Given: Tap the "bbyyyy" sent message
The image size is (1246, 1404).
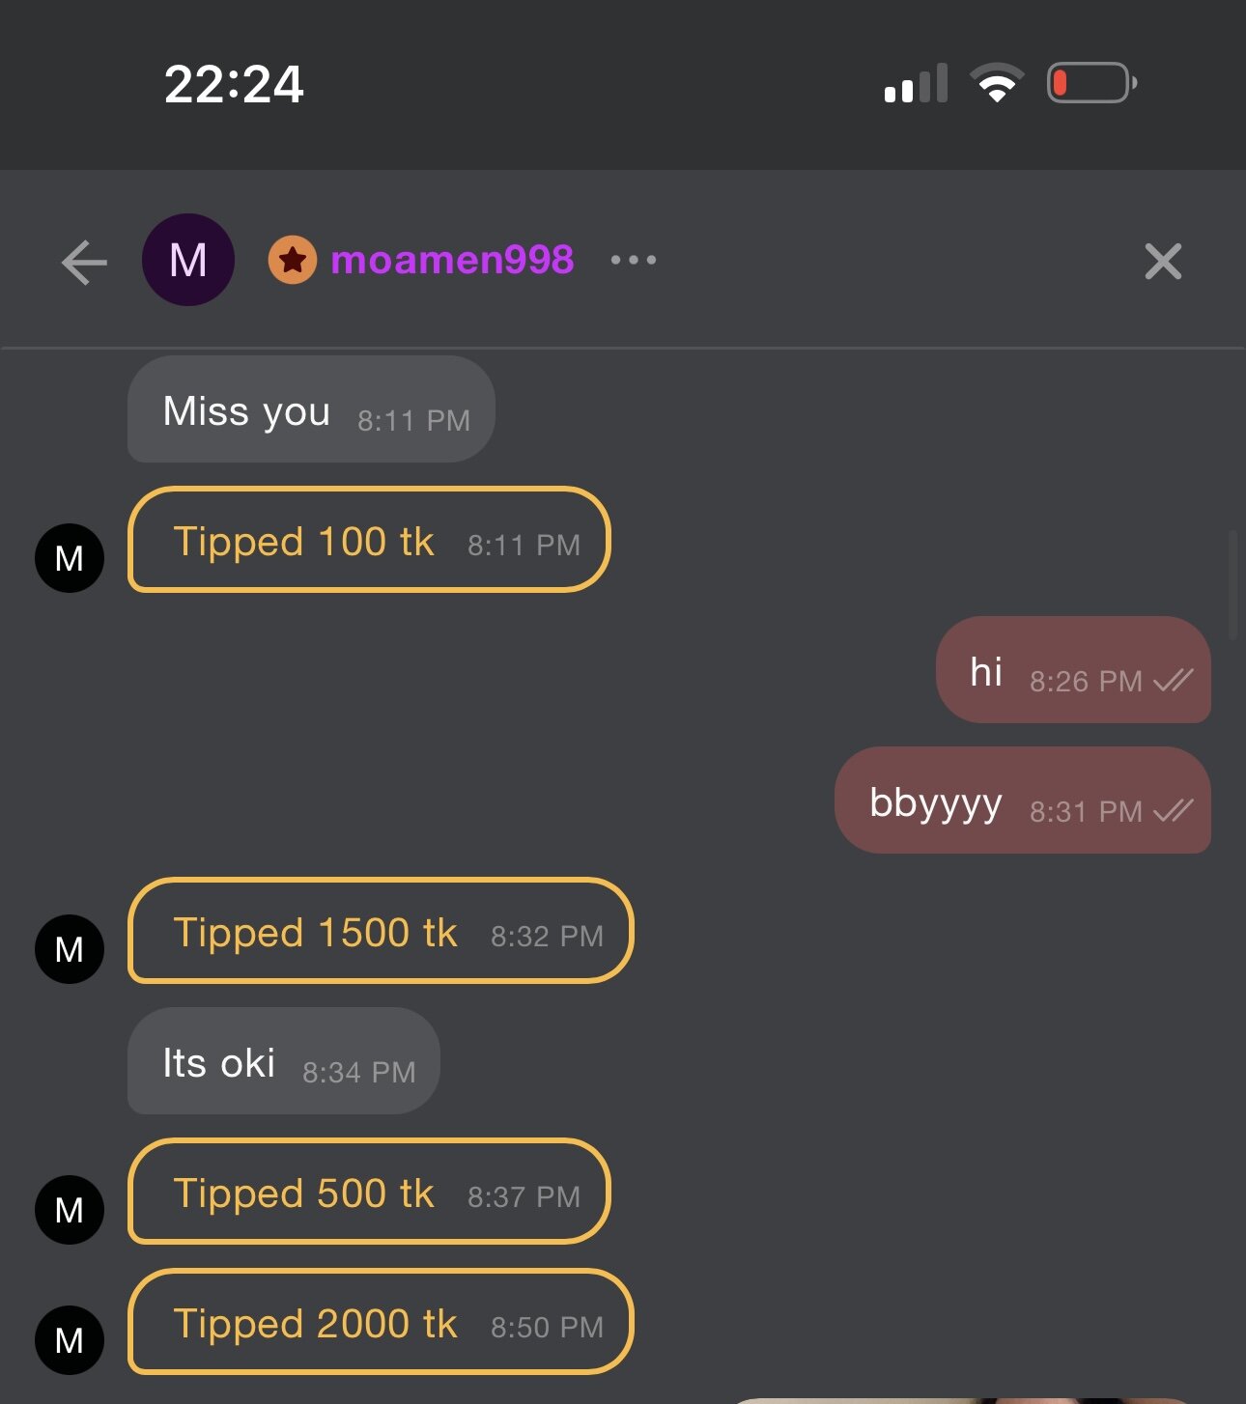Looking at the screenshot, I should click(x=1022, y=800).
